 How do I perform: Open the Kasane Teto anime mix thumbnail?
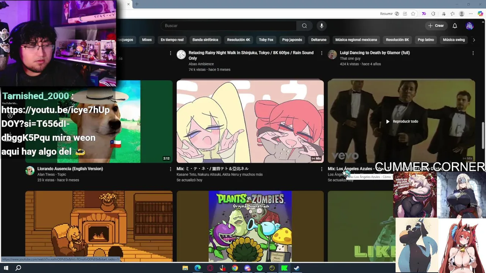pos(250,121)
